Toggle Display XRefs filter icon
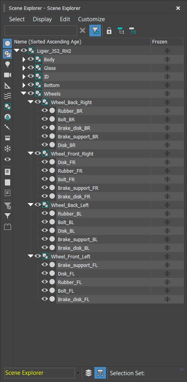 (7, 117)
